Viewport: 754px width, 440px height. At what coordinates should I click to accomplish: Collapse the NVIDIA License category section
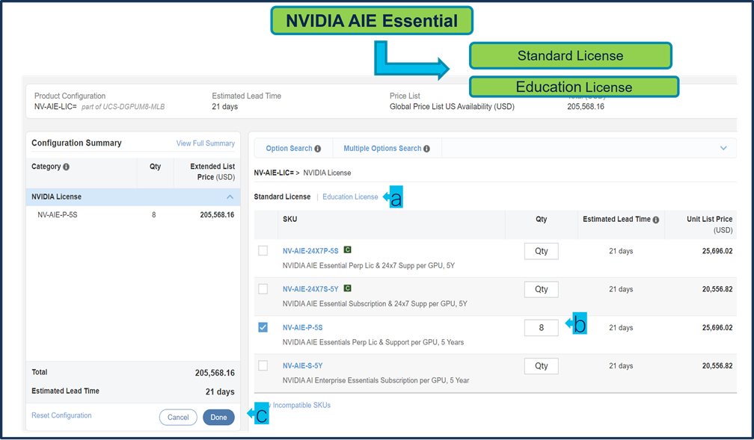click(230, 196)
